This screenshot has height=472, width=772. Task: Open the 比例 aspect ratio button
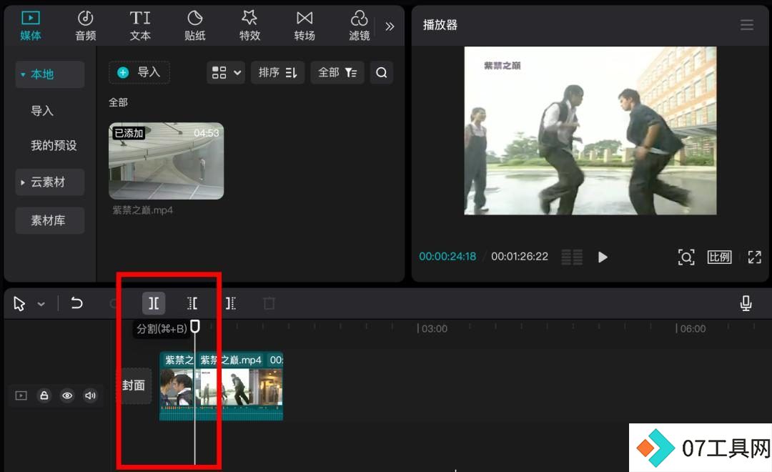click(719, 257)
